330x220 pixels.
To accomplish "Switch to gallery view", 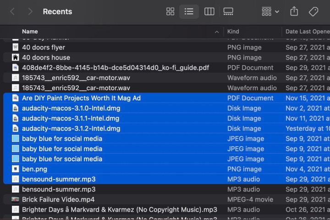I will 228,11.
